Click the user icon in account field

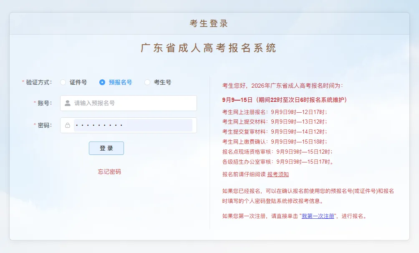point(68,103)
